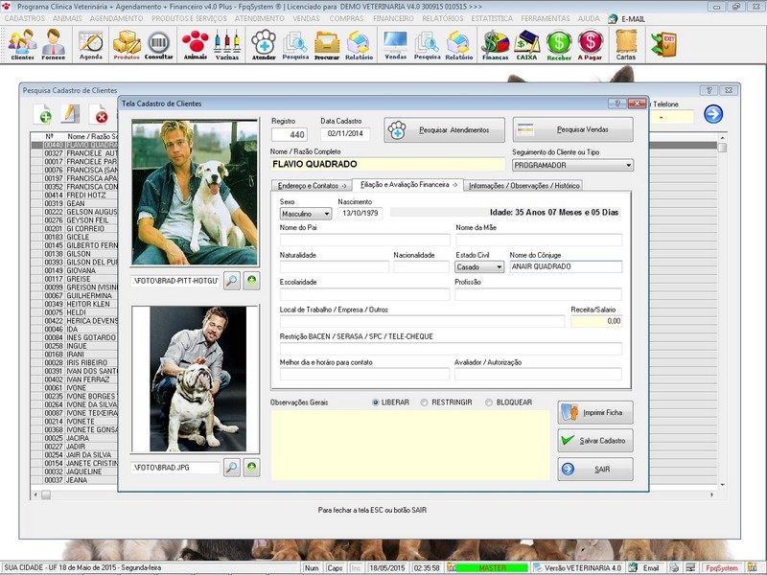Select the RESTRINGIR radio button

point(424,402)
